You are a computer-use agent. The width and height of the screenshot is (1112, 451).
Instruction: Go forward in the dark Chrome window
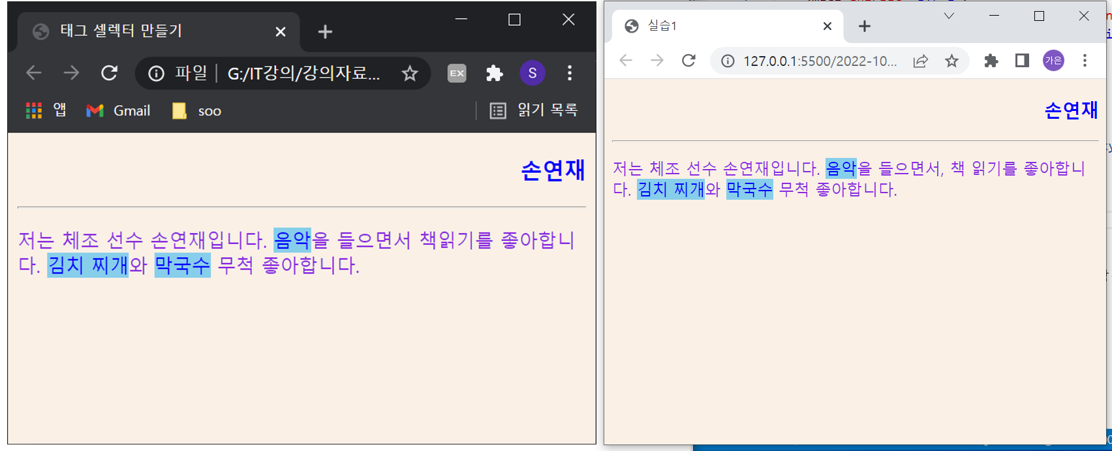(x=71, y=73)
